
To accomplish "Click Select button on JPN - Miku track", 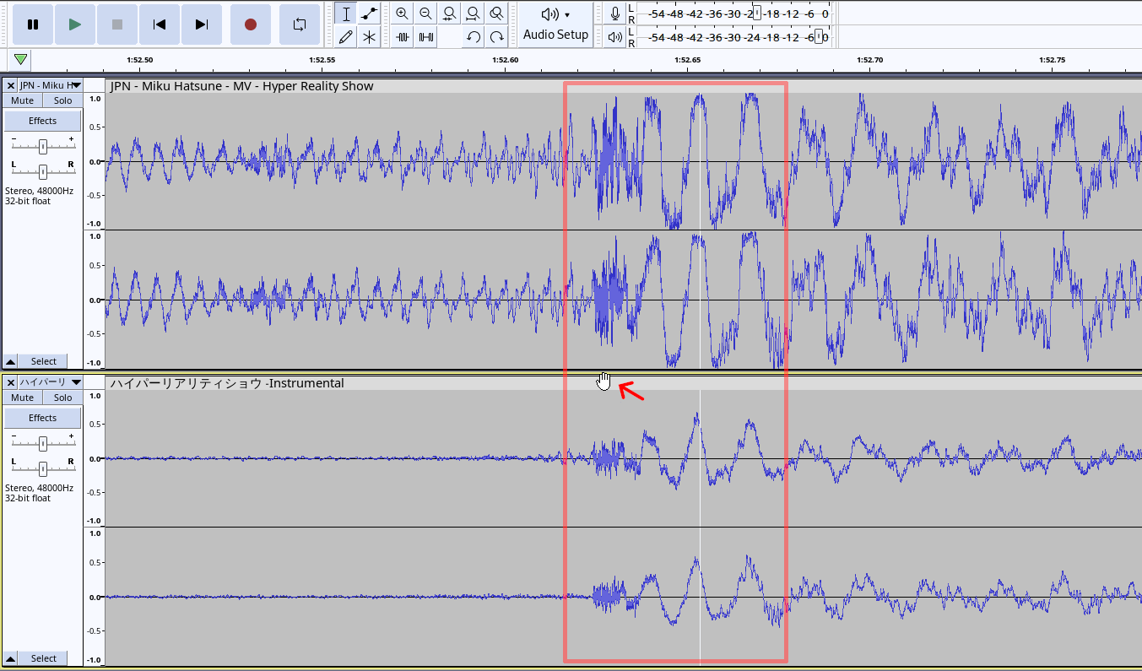I will (x=44, y=361).
